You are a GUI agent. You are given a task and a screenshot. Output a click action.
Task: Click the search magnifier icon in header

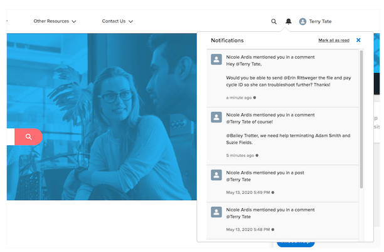[x=274, y=21]
